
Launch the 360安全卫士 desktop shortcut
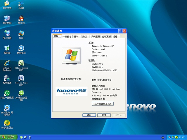click(7, 125)
